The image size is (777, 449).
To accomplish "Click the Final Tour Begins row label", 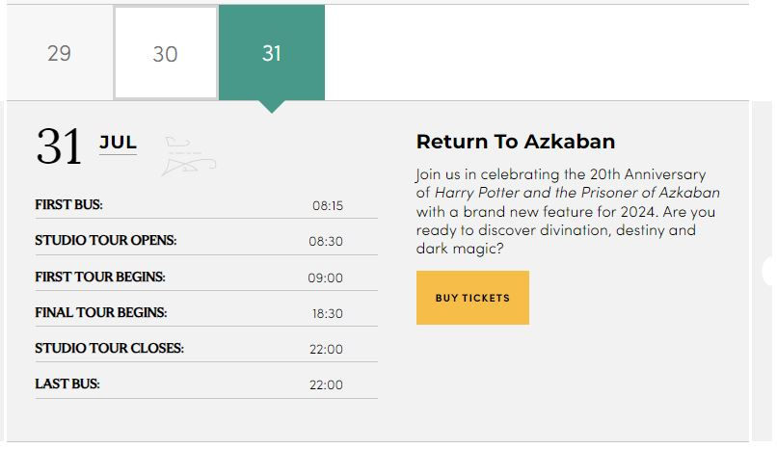I will tap(100, 312).
